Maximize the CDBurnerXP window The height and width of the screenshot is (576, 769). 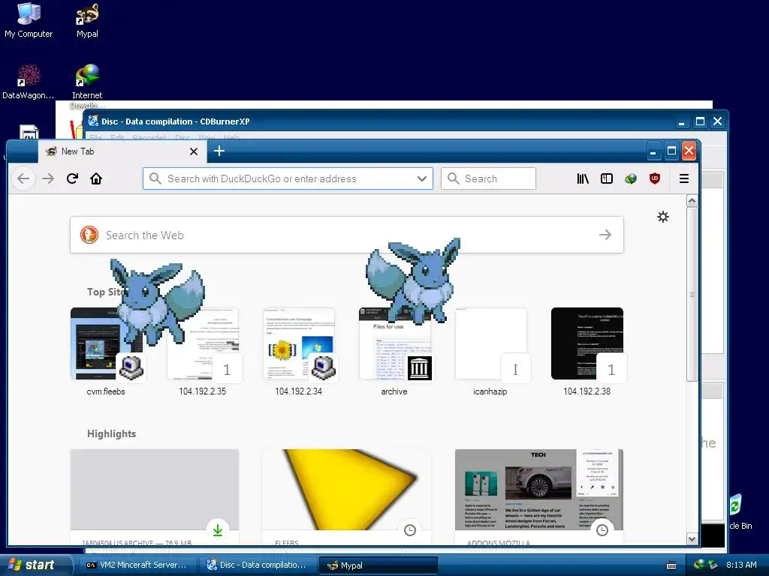coord(701,121)
